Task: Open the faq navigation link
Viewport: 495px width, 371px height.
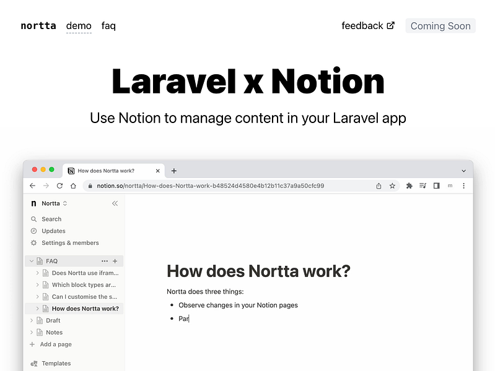Action: (108, 25)
